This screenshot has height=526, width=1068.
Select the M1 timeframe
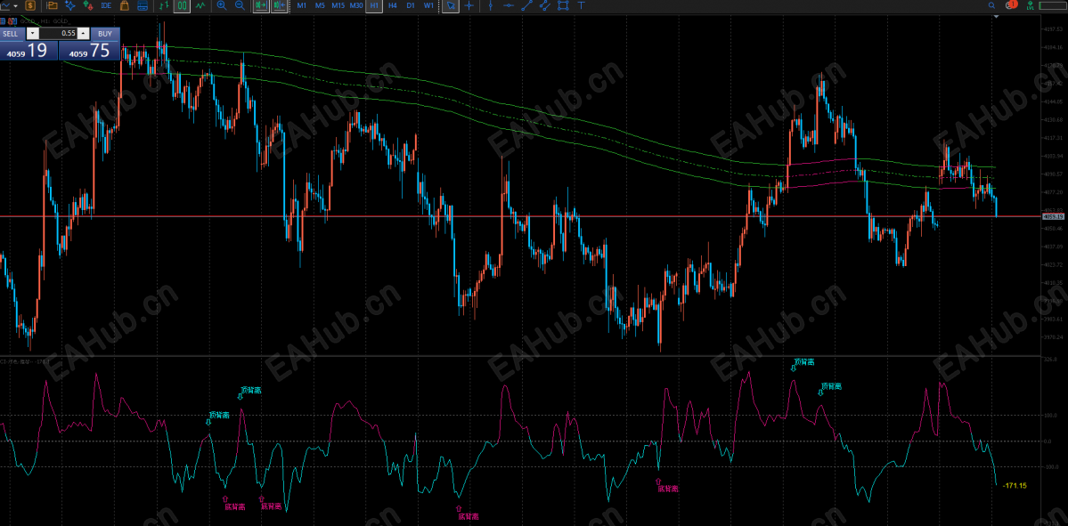(x=302, y=5)
